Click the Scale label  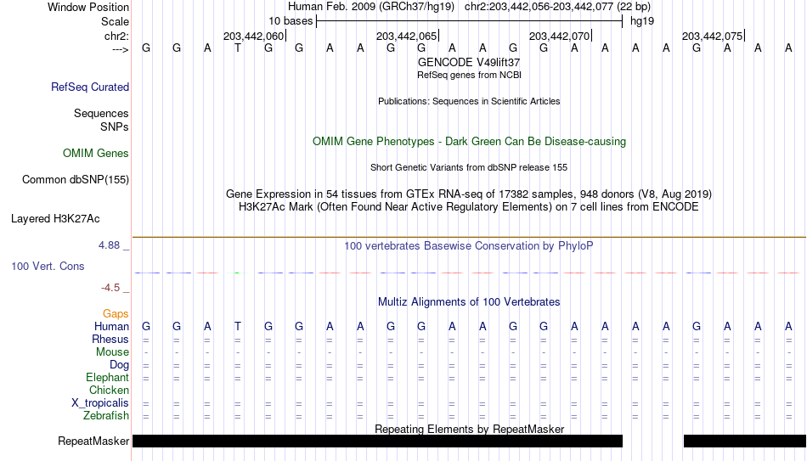click(116, 21)
